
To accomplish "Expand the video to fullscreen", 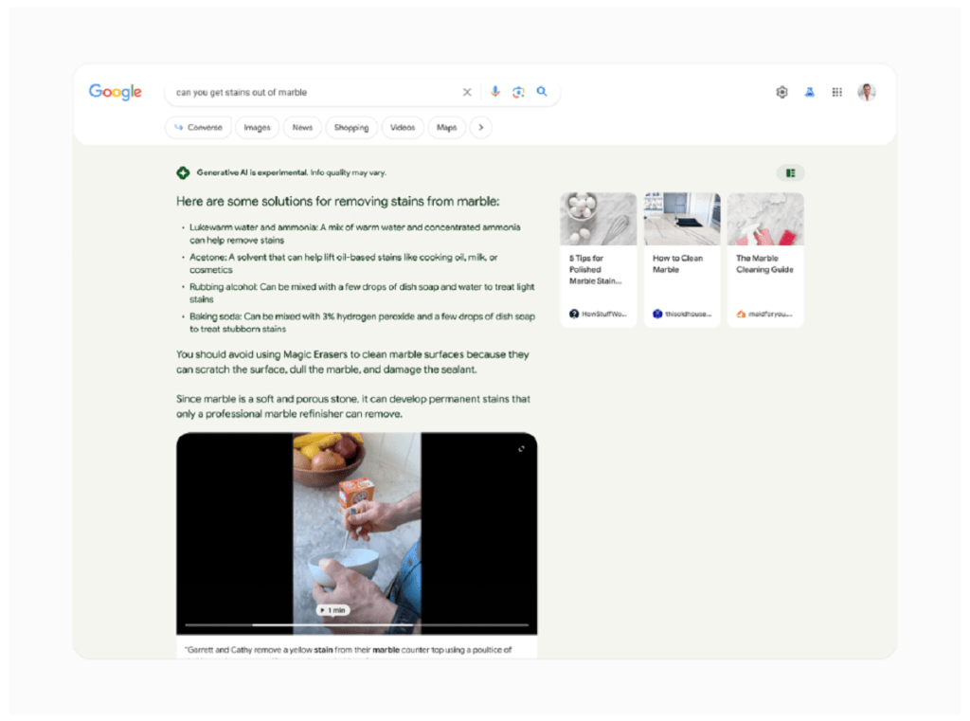I will tap(522, 449).
